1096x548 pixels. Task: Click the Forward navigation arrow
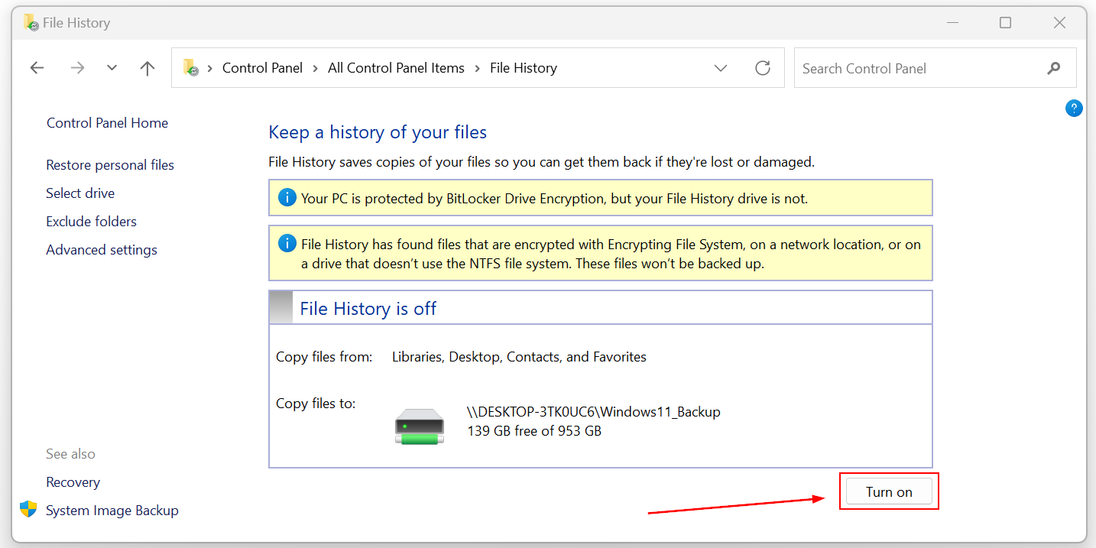(x=77, y=68)
